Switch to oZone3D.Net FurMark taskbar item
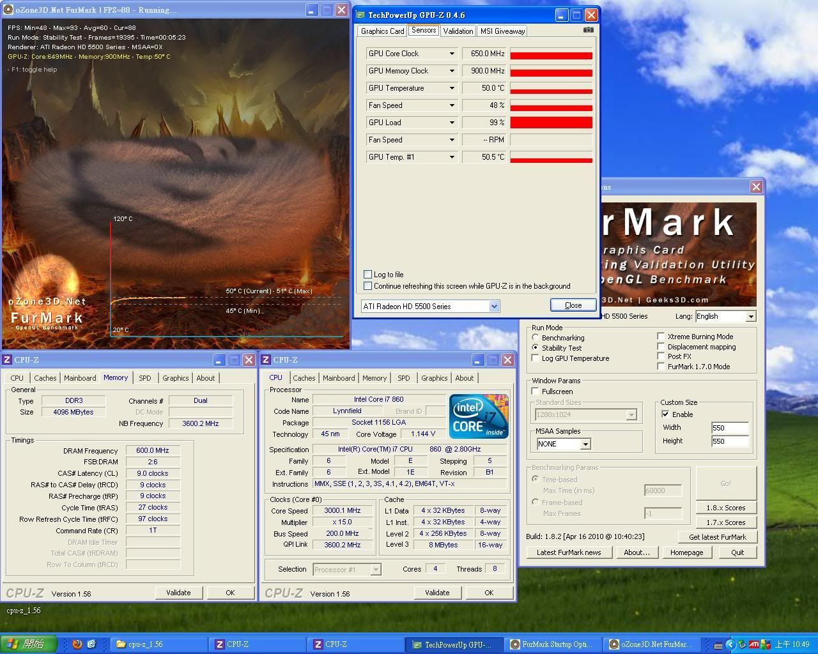This screenshot has height=654, width=818. (x=651, y=644)
